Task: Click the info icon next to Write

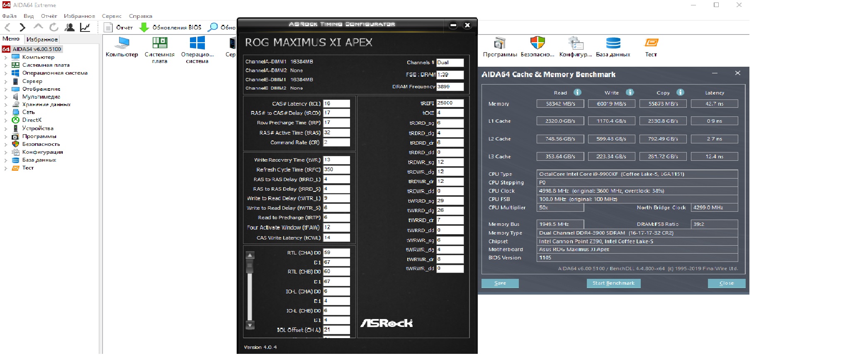Action: pyautogui.click(x=630, y=92)
